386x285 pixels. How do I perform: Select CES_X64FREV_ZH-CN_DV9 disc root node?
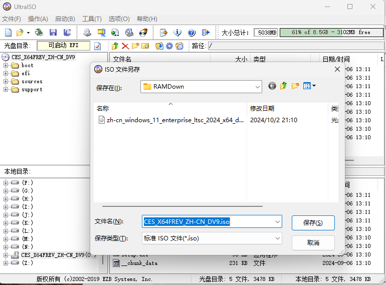pos(43,57)
